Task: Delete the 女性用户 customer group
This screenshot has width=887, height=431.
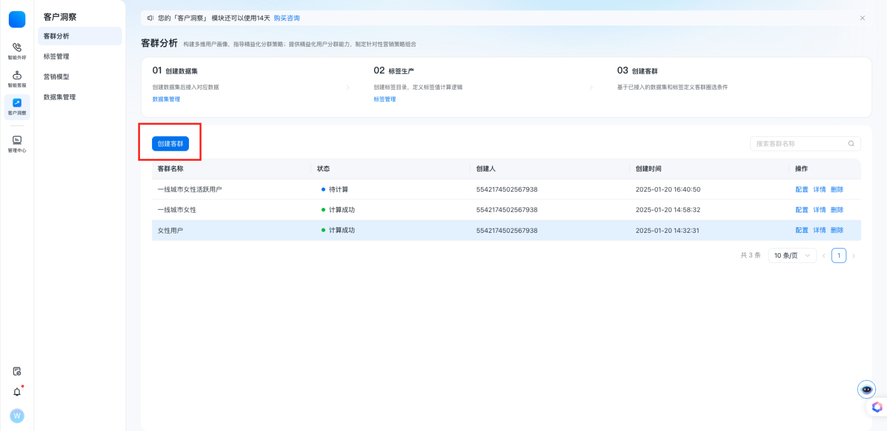Action: 837,231
